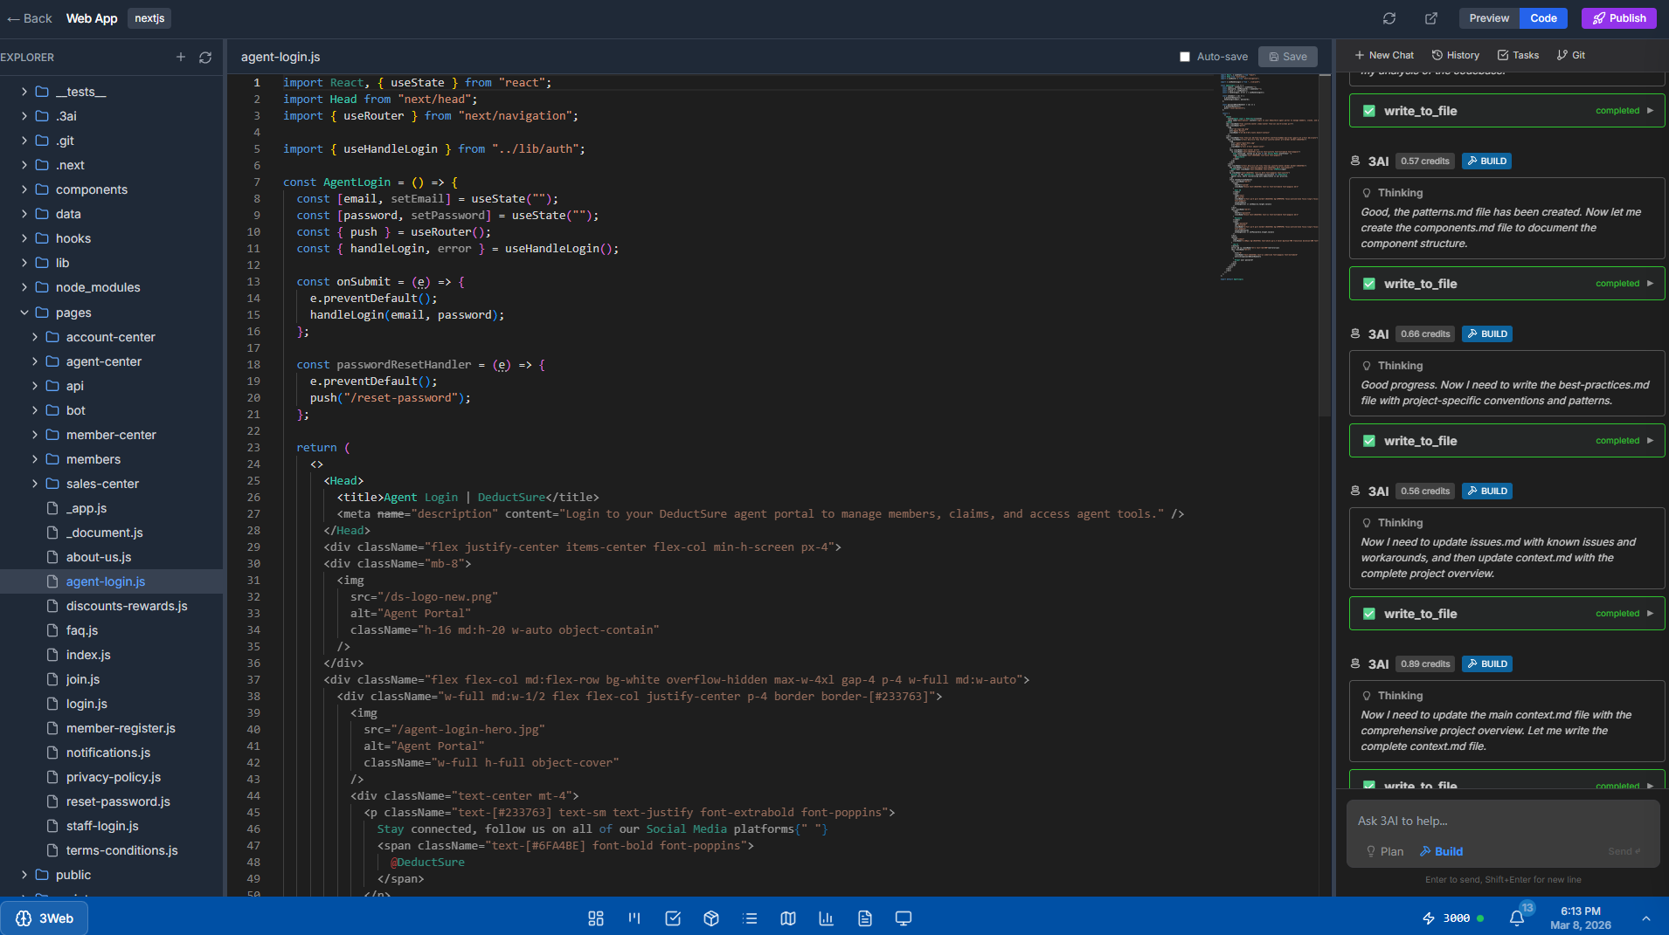Click the refresh icon near Preview button
This screenshot has height=935, width=1669.
pos(1389,17)
